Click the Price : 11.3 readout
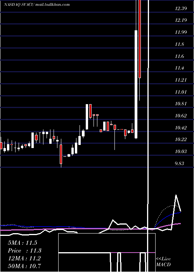The height and width of the screenshot is (272, 194). click(24, 251)
